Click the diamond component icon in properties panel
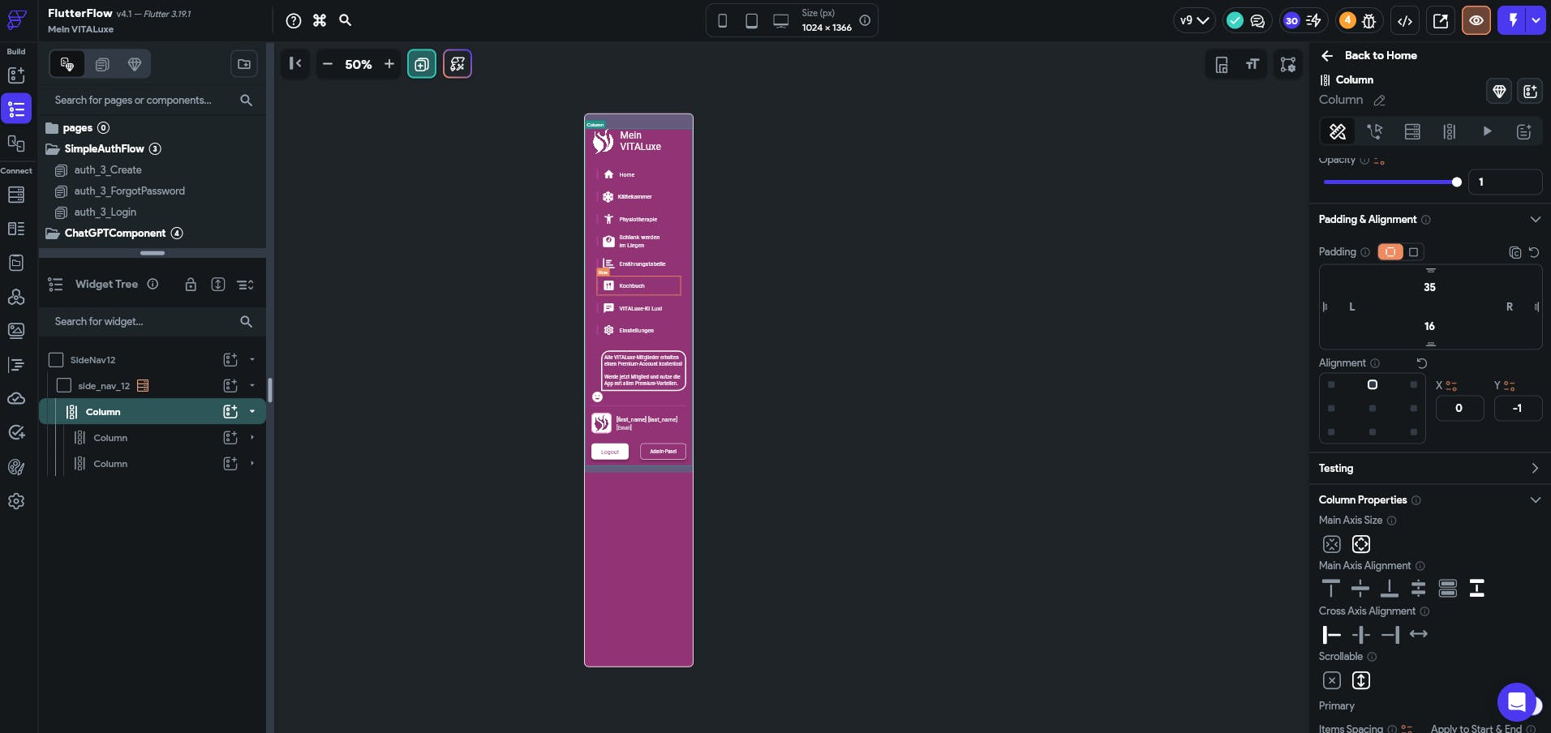This screenshot has width=1551, height=733. pos(1499,92)
